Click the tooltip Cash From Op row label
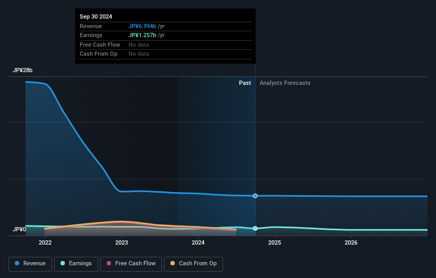Image resolution: width=436 pixels, height=278 pixels. 98,54
